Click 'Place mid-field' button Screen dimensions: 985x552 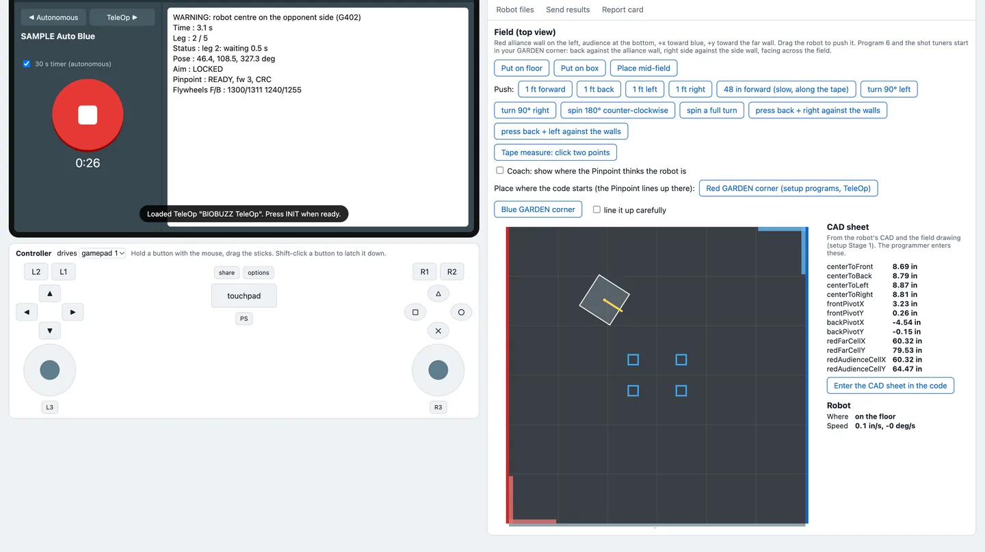[644, 68]
